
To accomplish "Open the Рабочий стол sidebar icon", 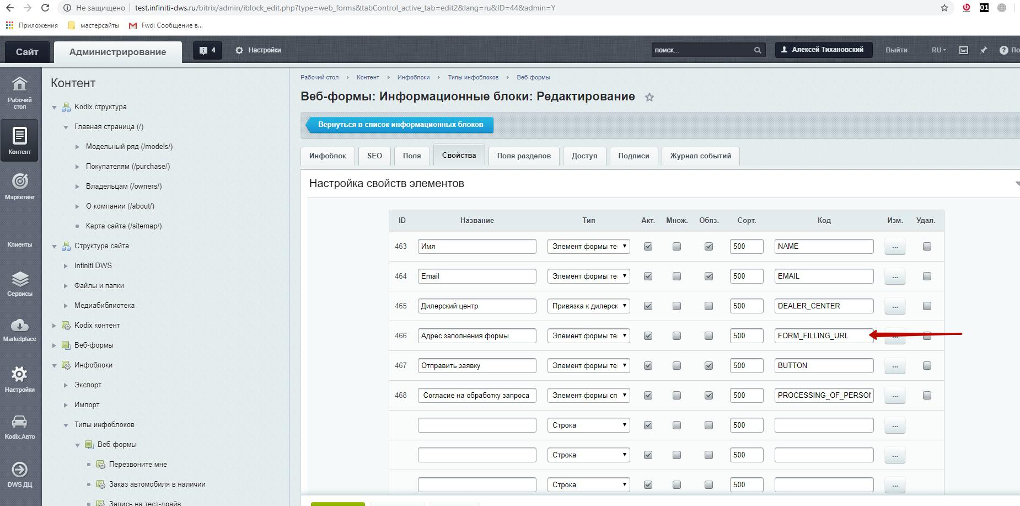I will coord(19,92).
